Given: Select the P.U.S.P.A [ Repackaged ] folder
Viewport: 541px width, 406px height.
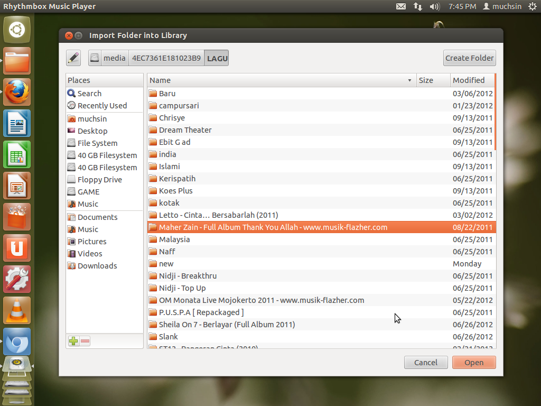Looking at the screenshot, I should pyautogui.click(x=321, y=312).
